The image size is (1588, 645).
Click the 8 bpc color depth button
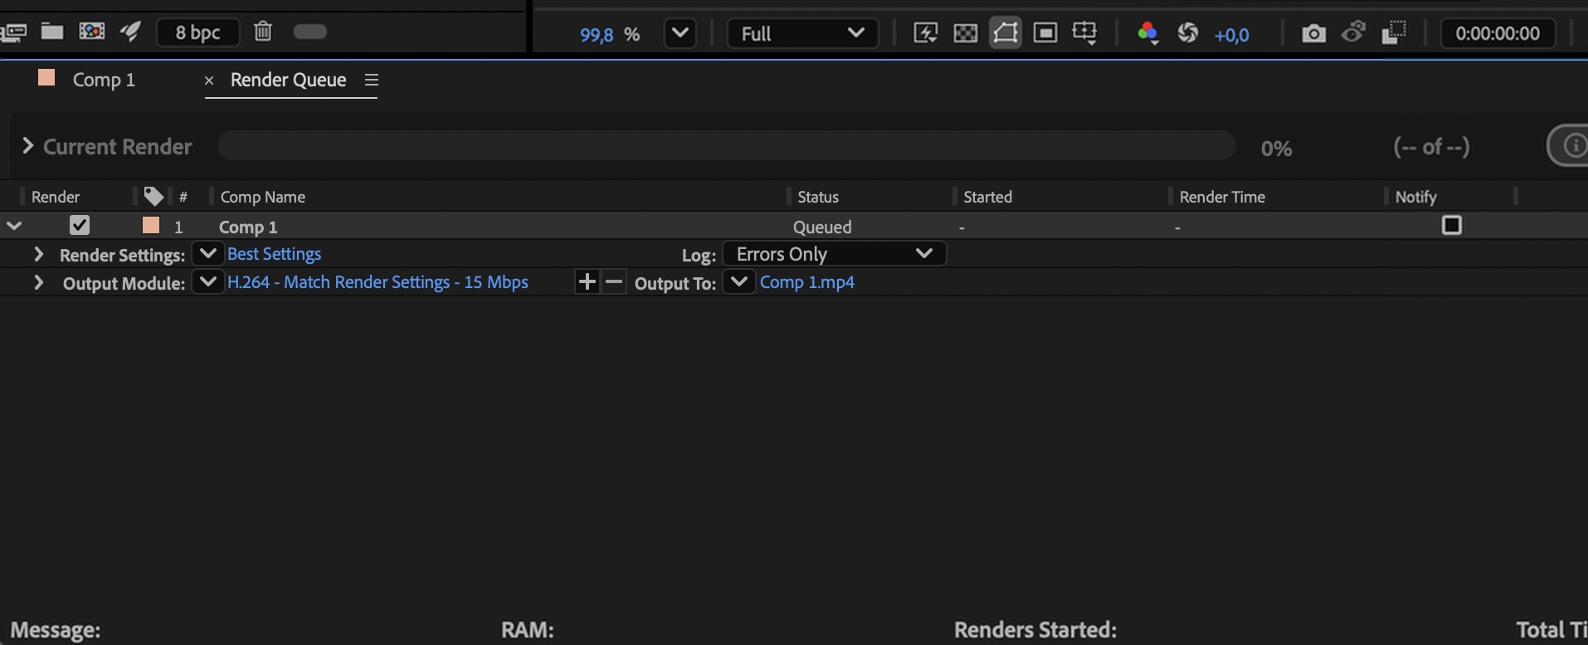pos(197,32)
